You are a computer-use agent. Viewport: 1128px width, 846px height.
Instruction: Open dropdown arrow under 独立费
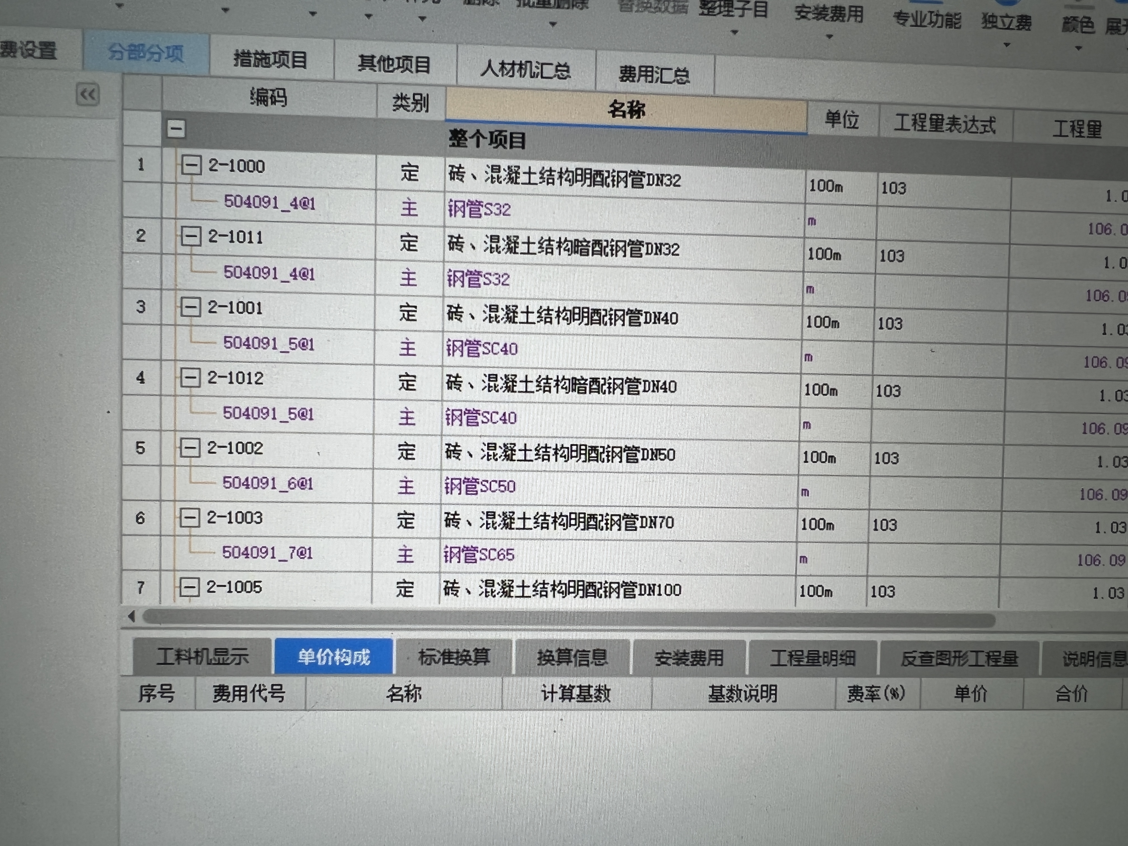coord(1007,45)
